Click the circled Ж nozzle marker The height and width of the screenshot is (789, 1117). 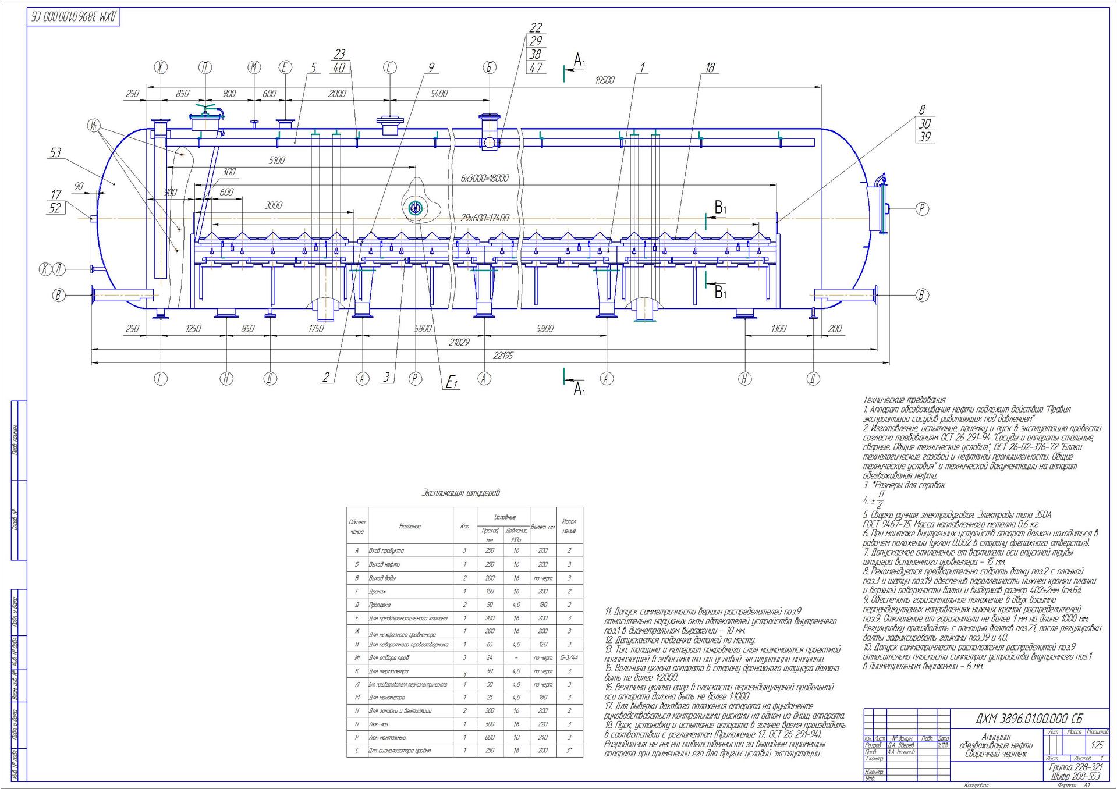coord(161,67)
